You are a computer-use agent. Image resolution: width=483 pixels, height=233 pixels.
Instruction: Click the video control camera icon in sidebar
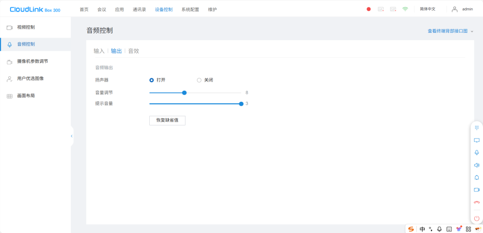10,27
